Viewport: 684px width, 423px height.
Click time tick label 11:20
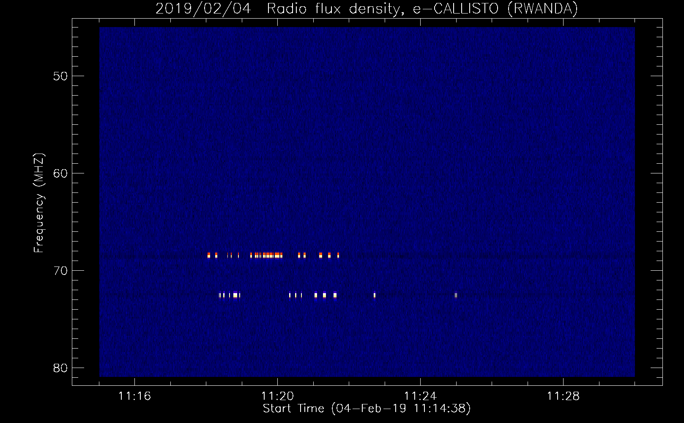click(x=277, y=396)
